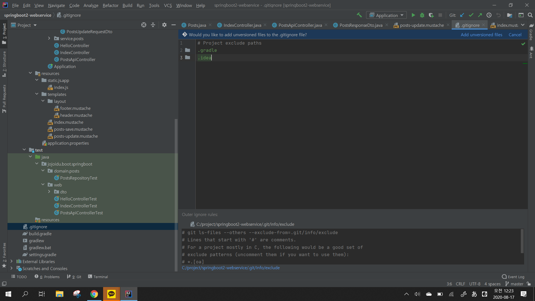Open the Application run configuration dropdown

[x=386, y=15]
